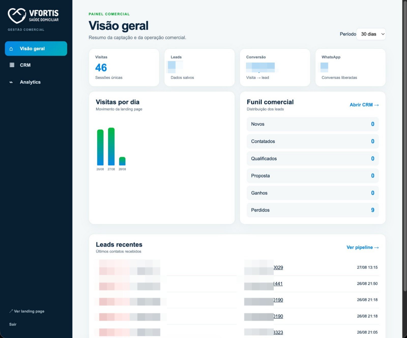Click the Funil comercial heading
Screen dimensions: 407x338
pyautogui.click(x=270, y=102)
